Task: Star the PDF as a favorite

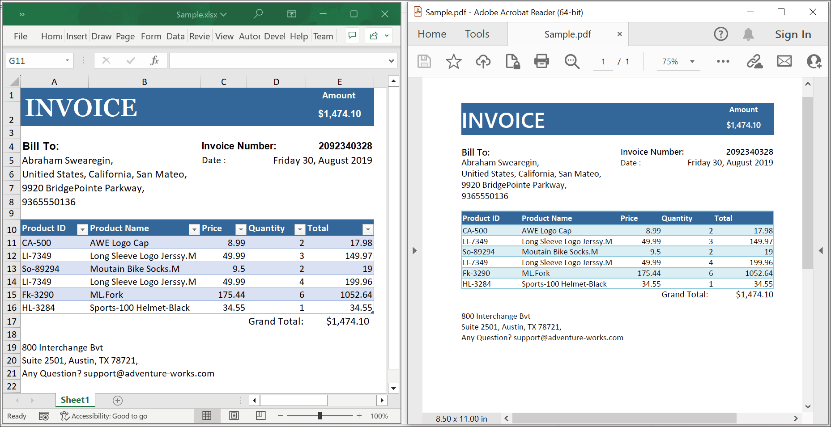Action: [x=453, y=61]
